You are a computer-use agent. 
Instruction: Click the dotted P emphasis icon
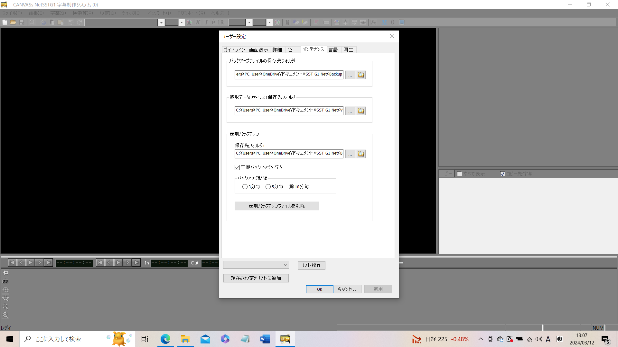[214, 22]
